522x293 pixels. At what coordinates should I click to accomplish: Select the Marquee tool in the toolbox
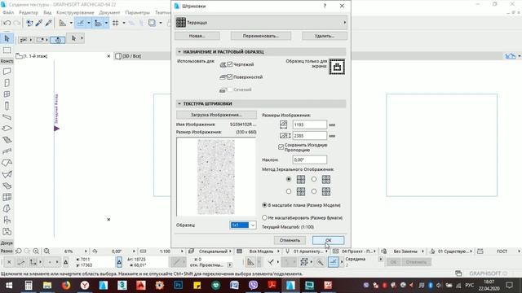pyautogui.click(x=7, y=50)
